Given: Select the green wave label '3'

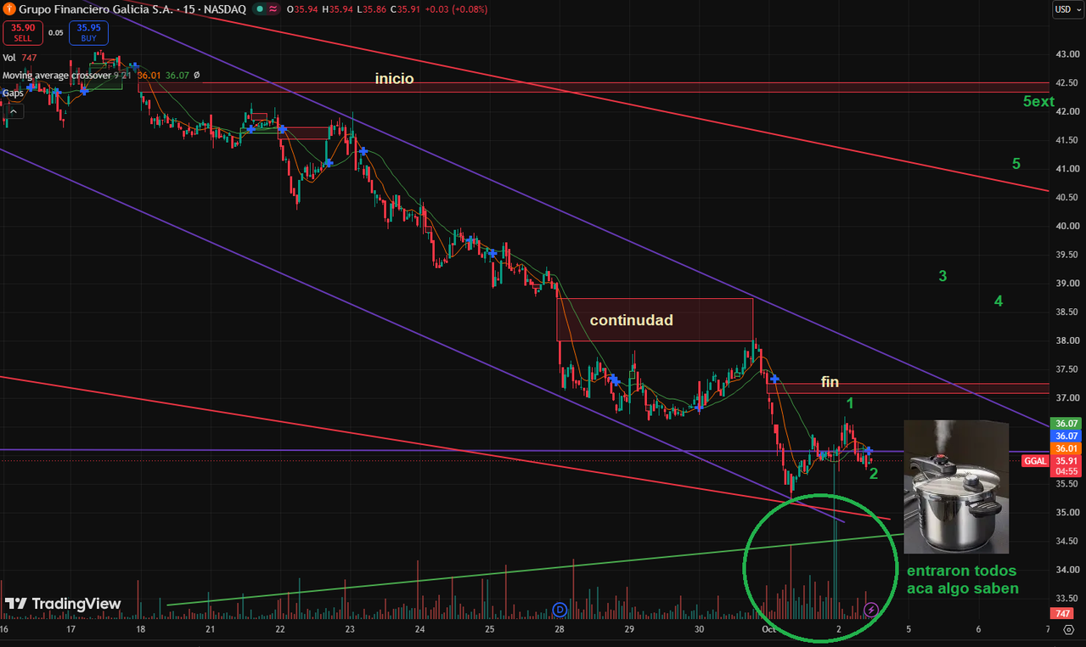Looking at the screenshot, I should tap(943, 276).
